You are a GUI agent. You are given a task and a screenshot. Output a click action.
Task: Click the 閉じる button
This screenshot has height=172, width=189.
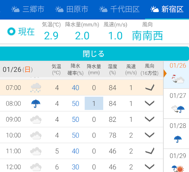(x=94, y=54)
